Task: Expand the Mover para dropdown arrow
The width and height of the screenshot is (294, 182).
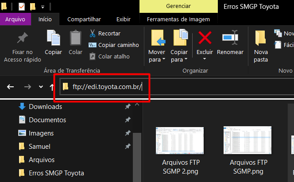Action: pos(164,59)
